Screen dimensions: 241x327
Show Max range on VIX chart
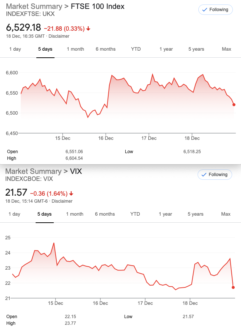226,214
